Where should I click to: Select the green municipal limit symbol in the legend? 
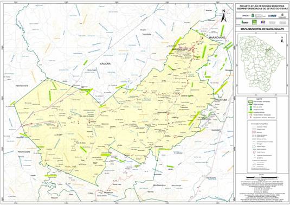(x=250, y=101)
